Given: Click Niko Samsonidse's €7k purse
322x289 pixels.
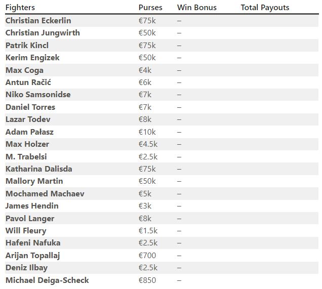Looking at the screenshot, I should coord(145,95).
